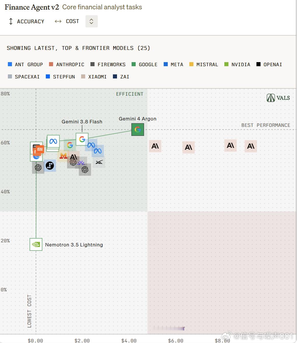Image resolution: width=297 pixels, height=343 pixels.
Task: Click the blue ANT GROUP legend swatch
Action: click(x=10, y=64)
